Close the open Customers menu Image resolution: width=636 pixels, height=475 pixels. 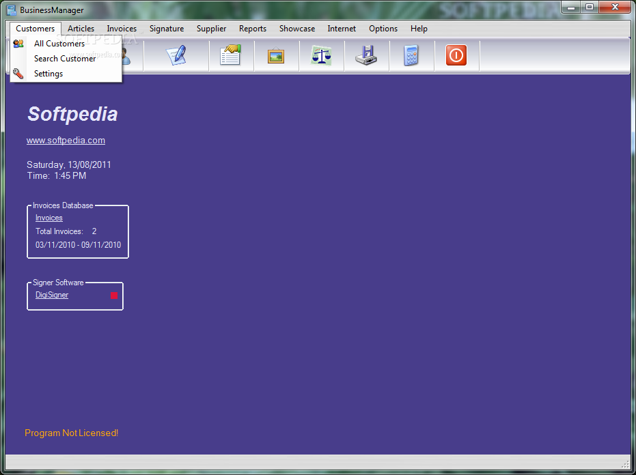(x=36, y=29)
